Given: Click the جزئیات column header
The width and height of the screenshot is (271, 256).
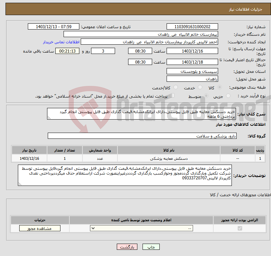Looking at the screenshot, I should tap(40, 220).
